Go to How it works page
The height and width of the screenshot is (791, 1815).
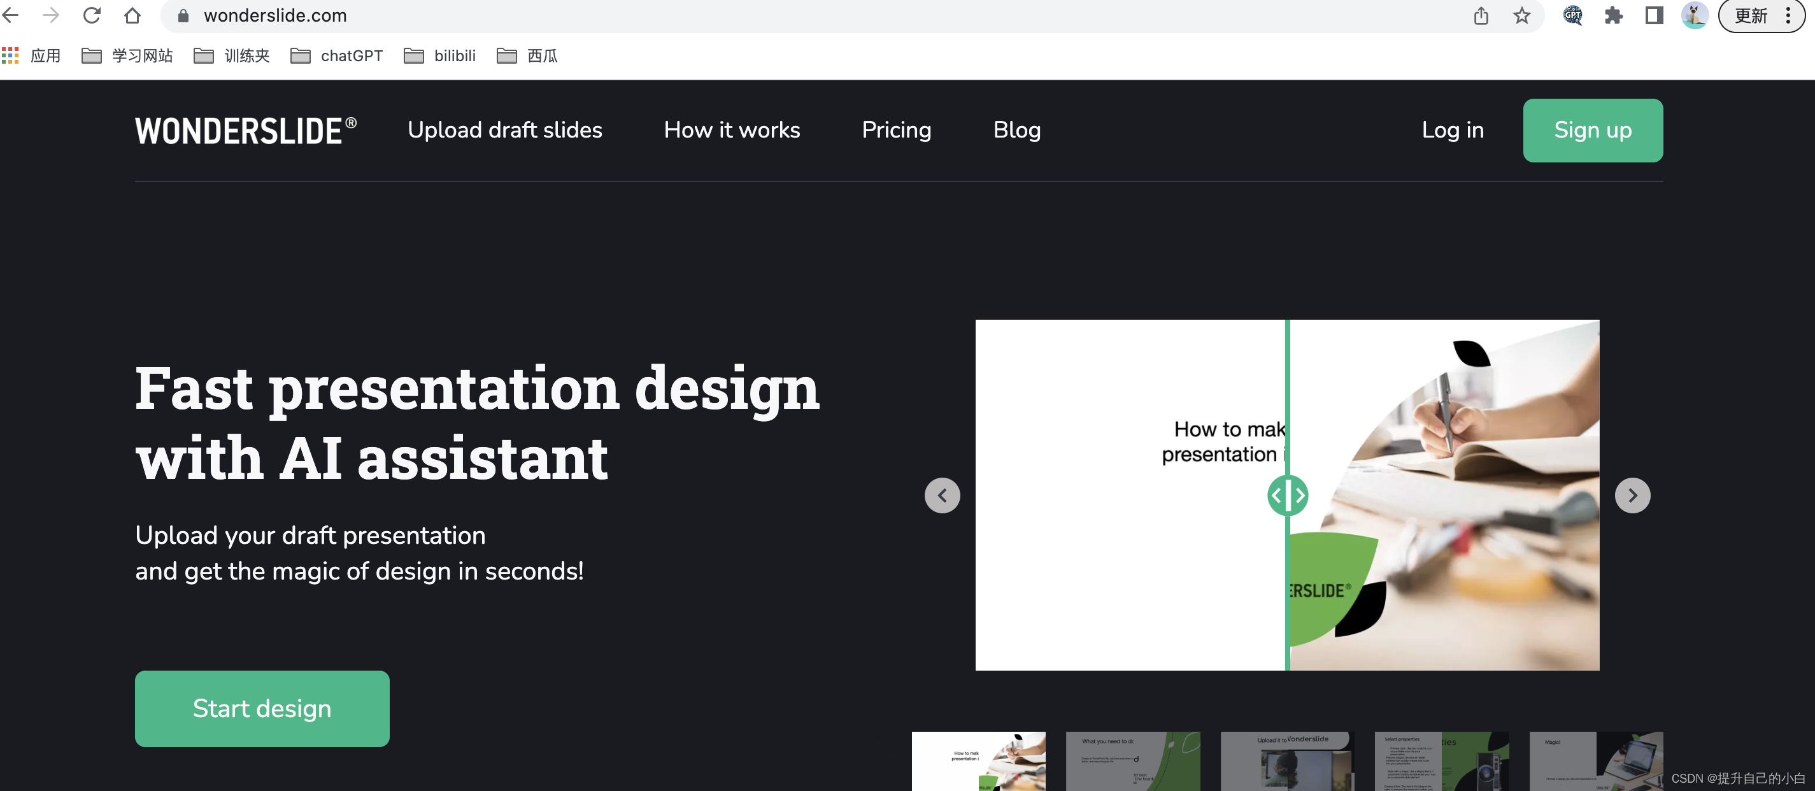point(731,131)
